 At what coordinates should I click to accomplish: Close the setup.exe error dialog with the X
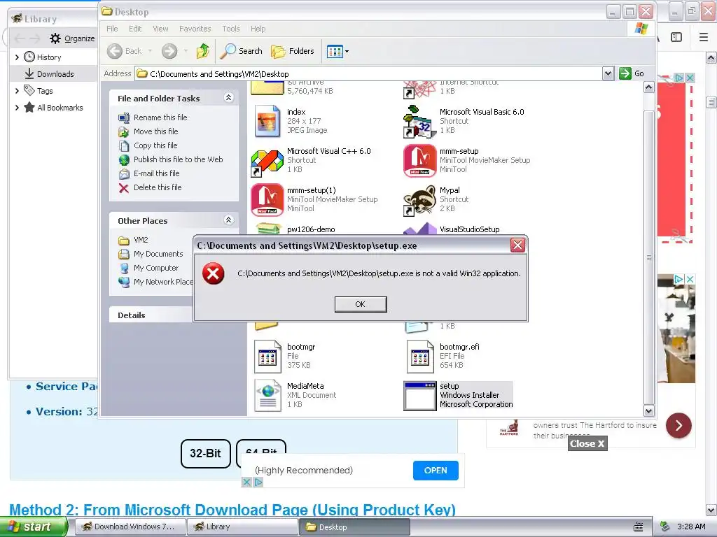click(x=517, y=245)
